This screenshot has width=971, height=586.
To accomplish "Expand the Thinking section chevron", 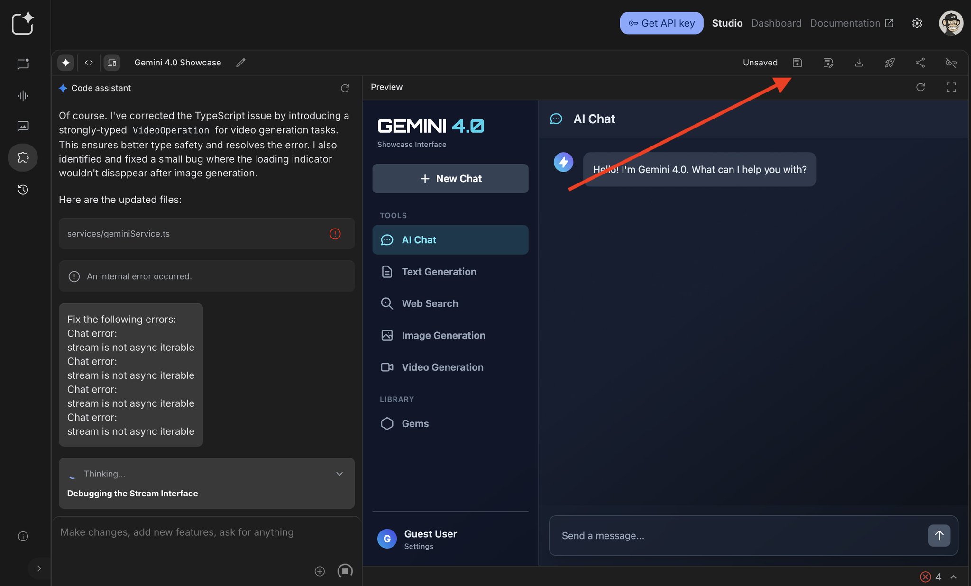I will click(x=339, y=474).
